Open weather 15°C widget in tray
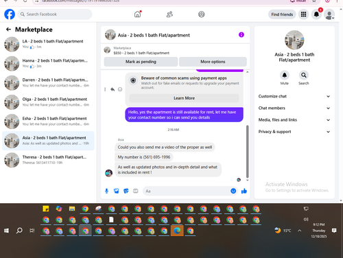 [283, 231]
